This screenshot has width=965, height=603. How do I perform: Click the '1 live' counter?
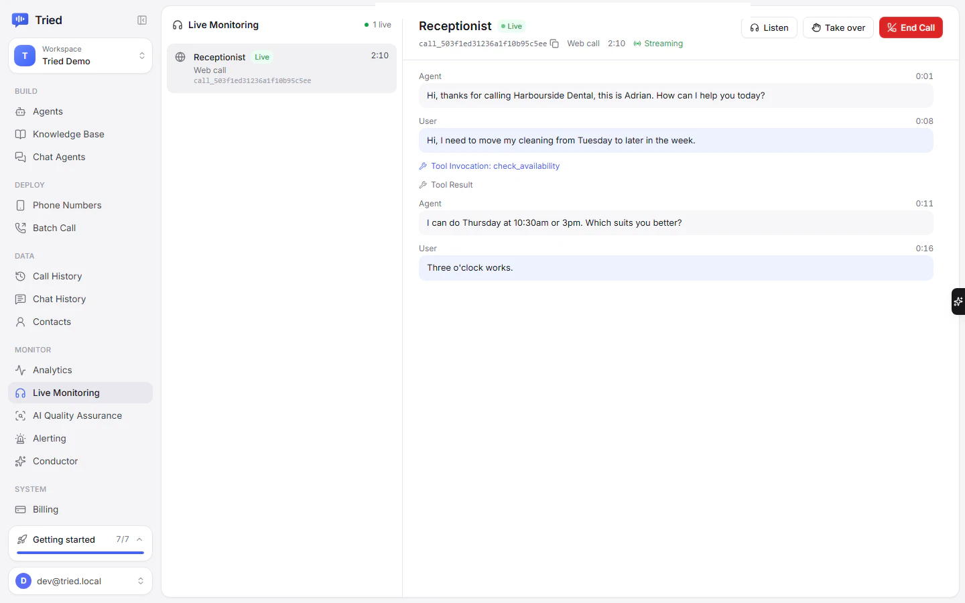pyautogui.click(x=378, y=25)
